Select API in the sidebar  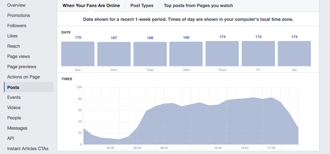[11, 138]
